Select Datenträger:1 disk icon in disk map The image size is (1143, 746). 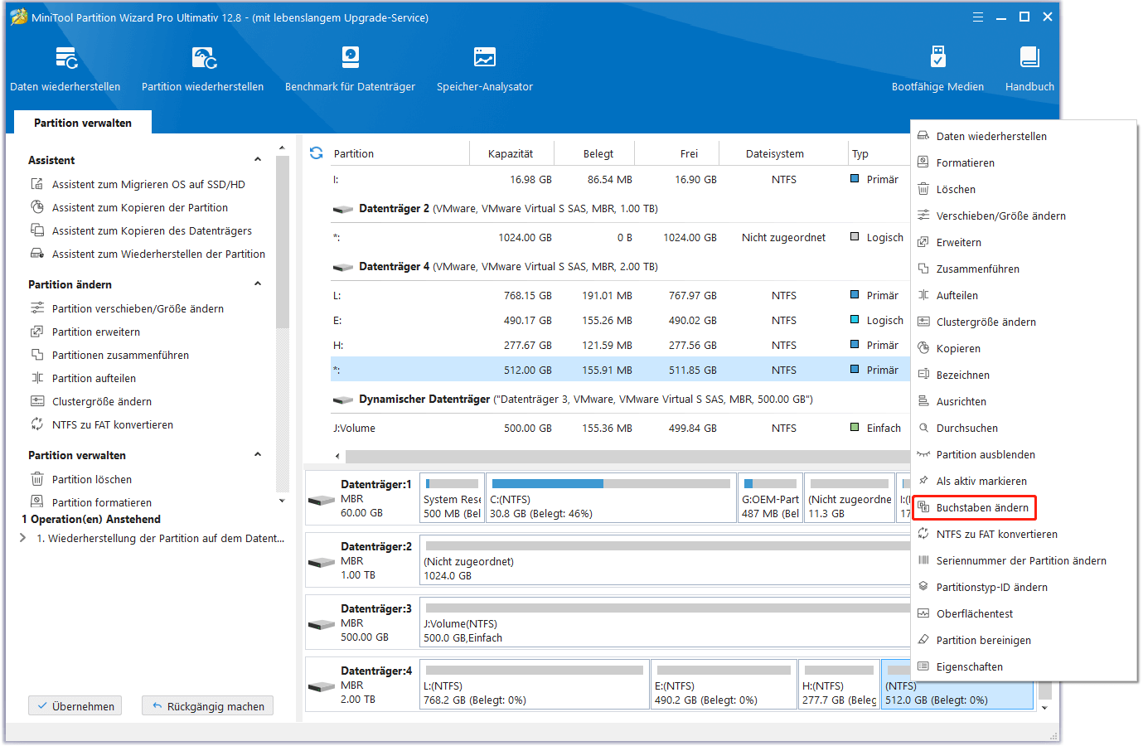[322, 500]
